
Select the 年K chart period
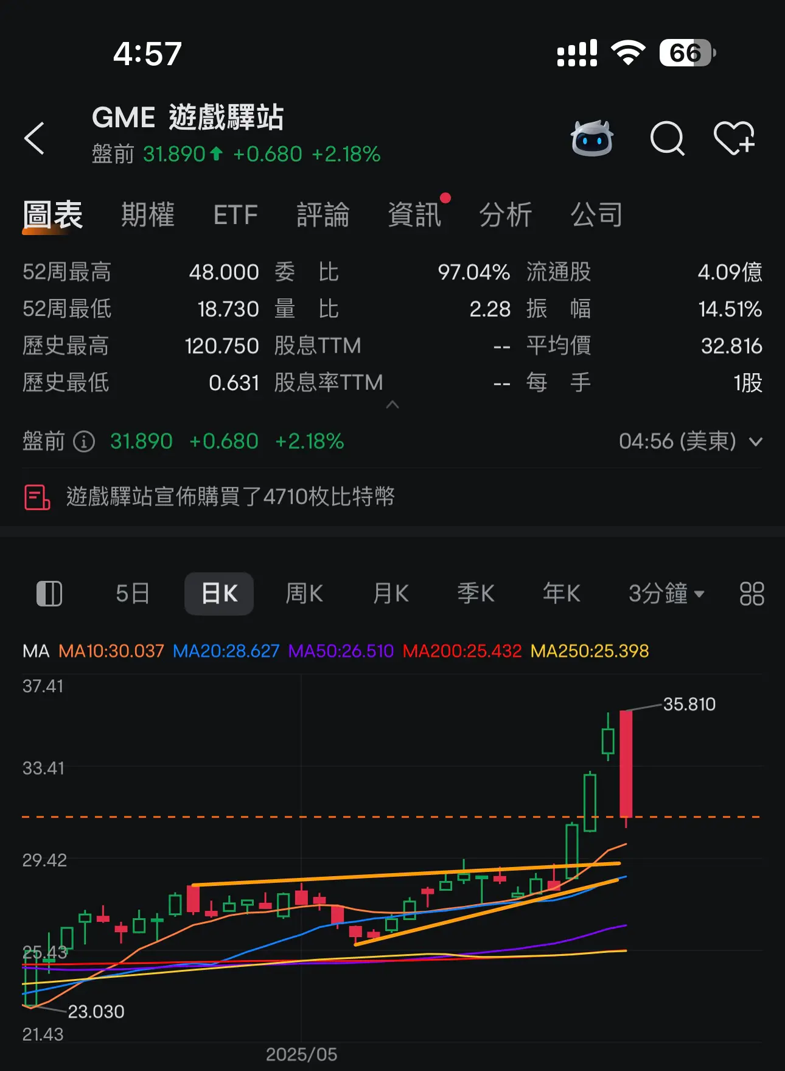pos(562,594)
